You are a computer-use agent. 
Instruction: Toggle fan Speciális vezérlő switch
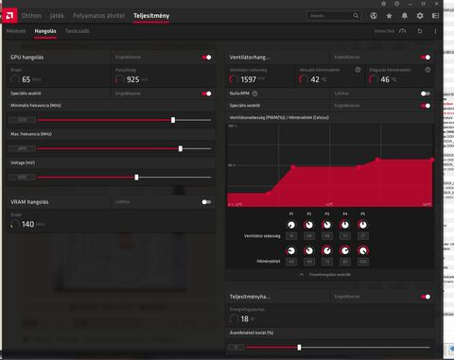(x=426, y=106)
